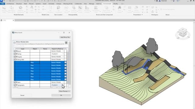Open the hamburger menu for Rhino Model.3dm

tap(66, 43)
